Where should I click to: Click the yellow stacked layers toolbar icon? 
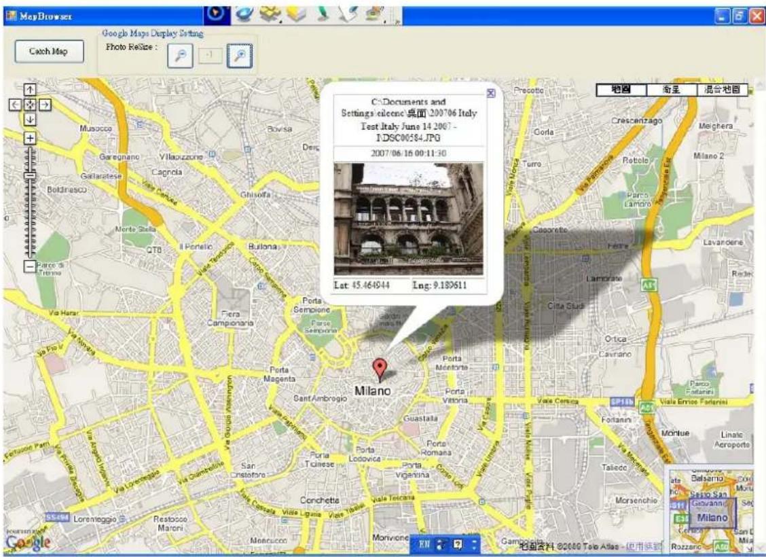(x=296, y=13)
